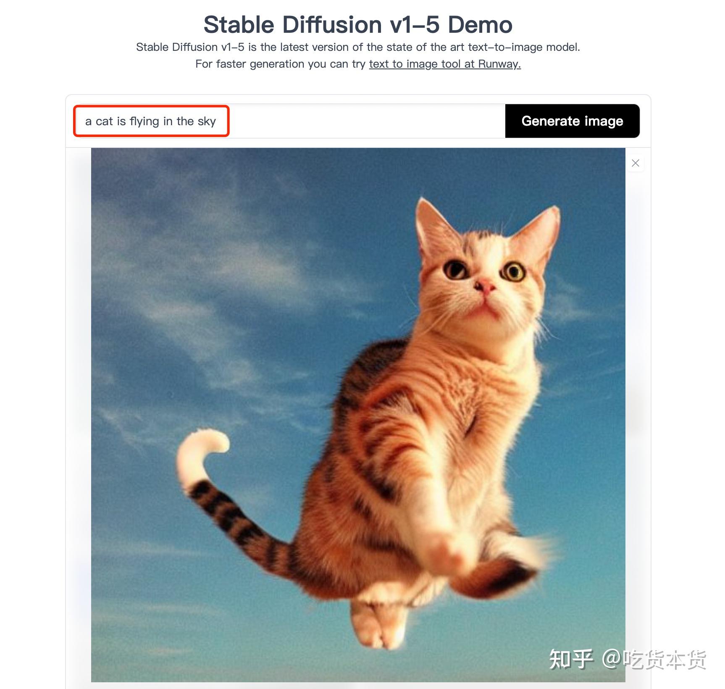This screenshot has width=725, height=689.
Task: Click the description line about the latest version
Action: (x=358, y=47)
